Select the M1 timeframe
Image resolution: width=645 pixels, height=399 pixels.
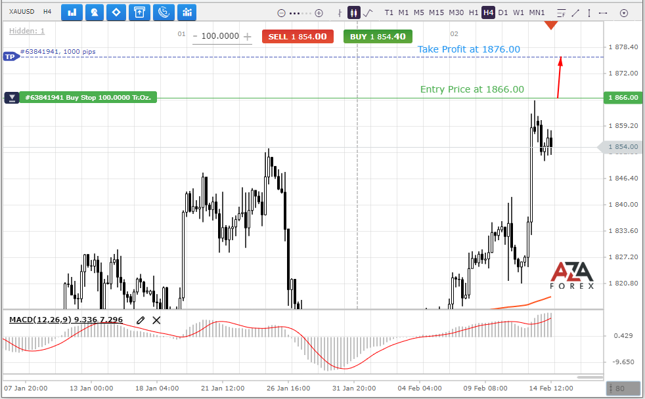click(x=403, y=12)
